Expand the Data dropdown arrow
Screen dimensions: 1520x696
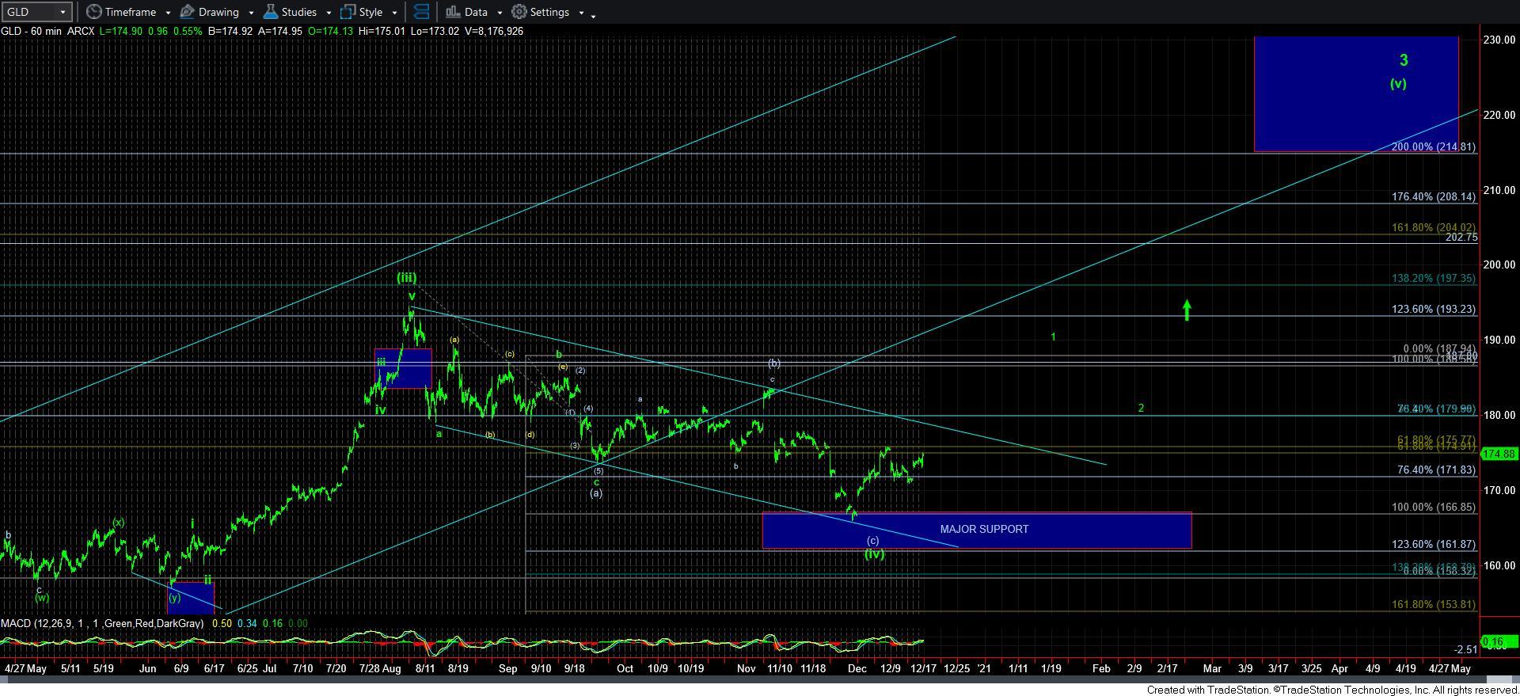500,13
